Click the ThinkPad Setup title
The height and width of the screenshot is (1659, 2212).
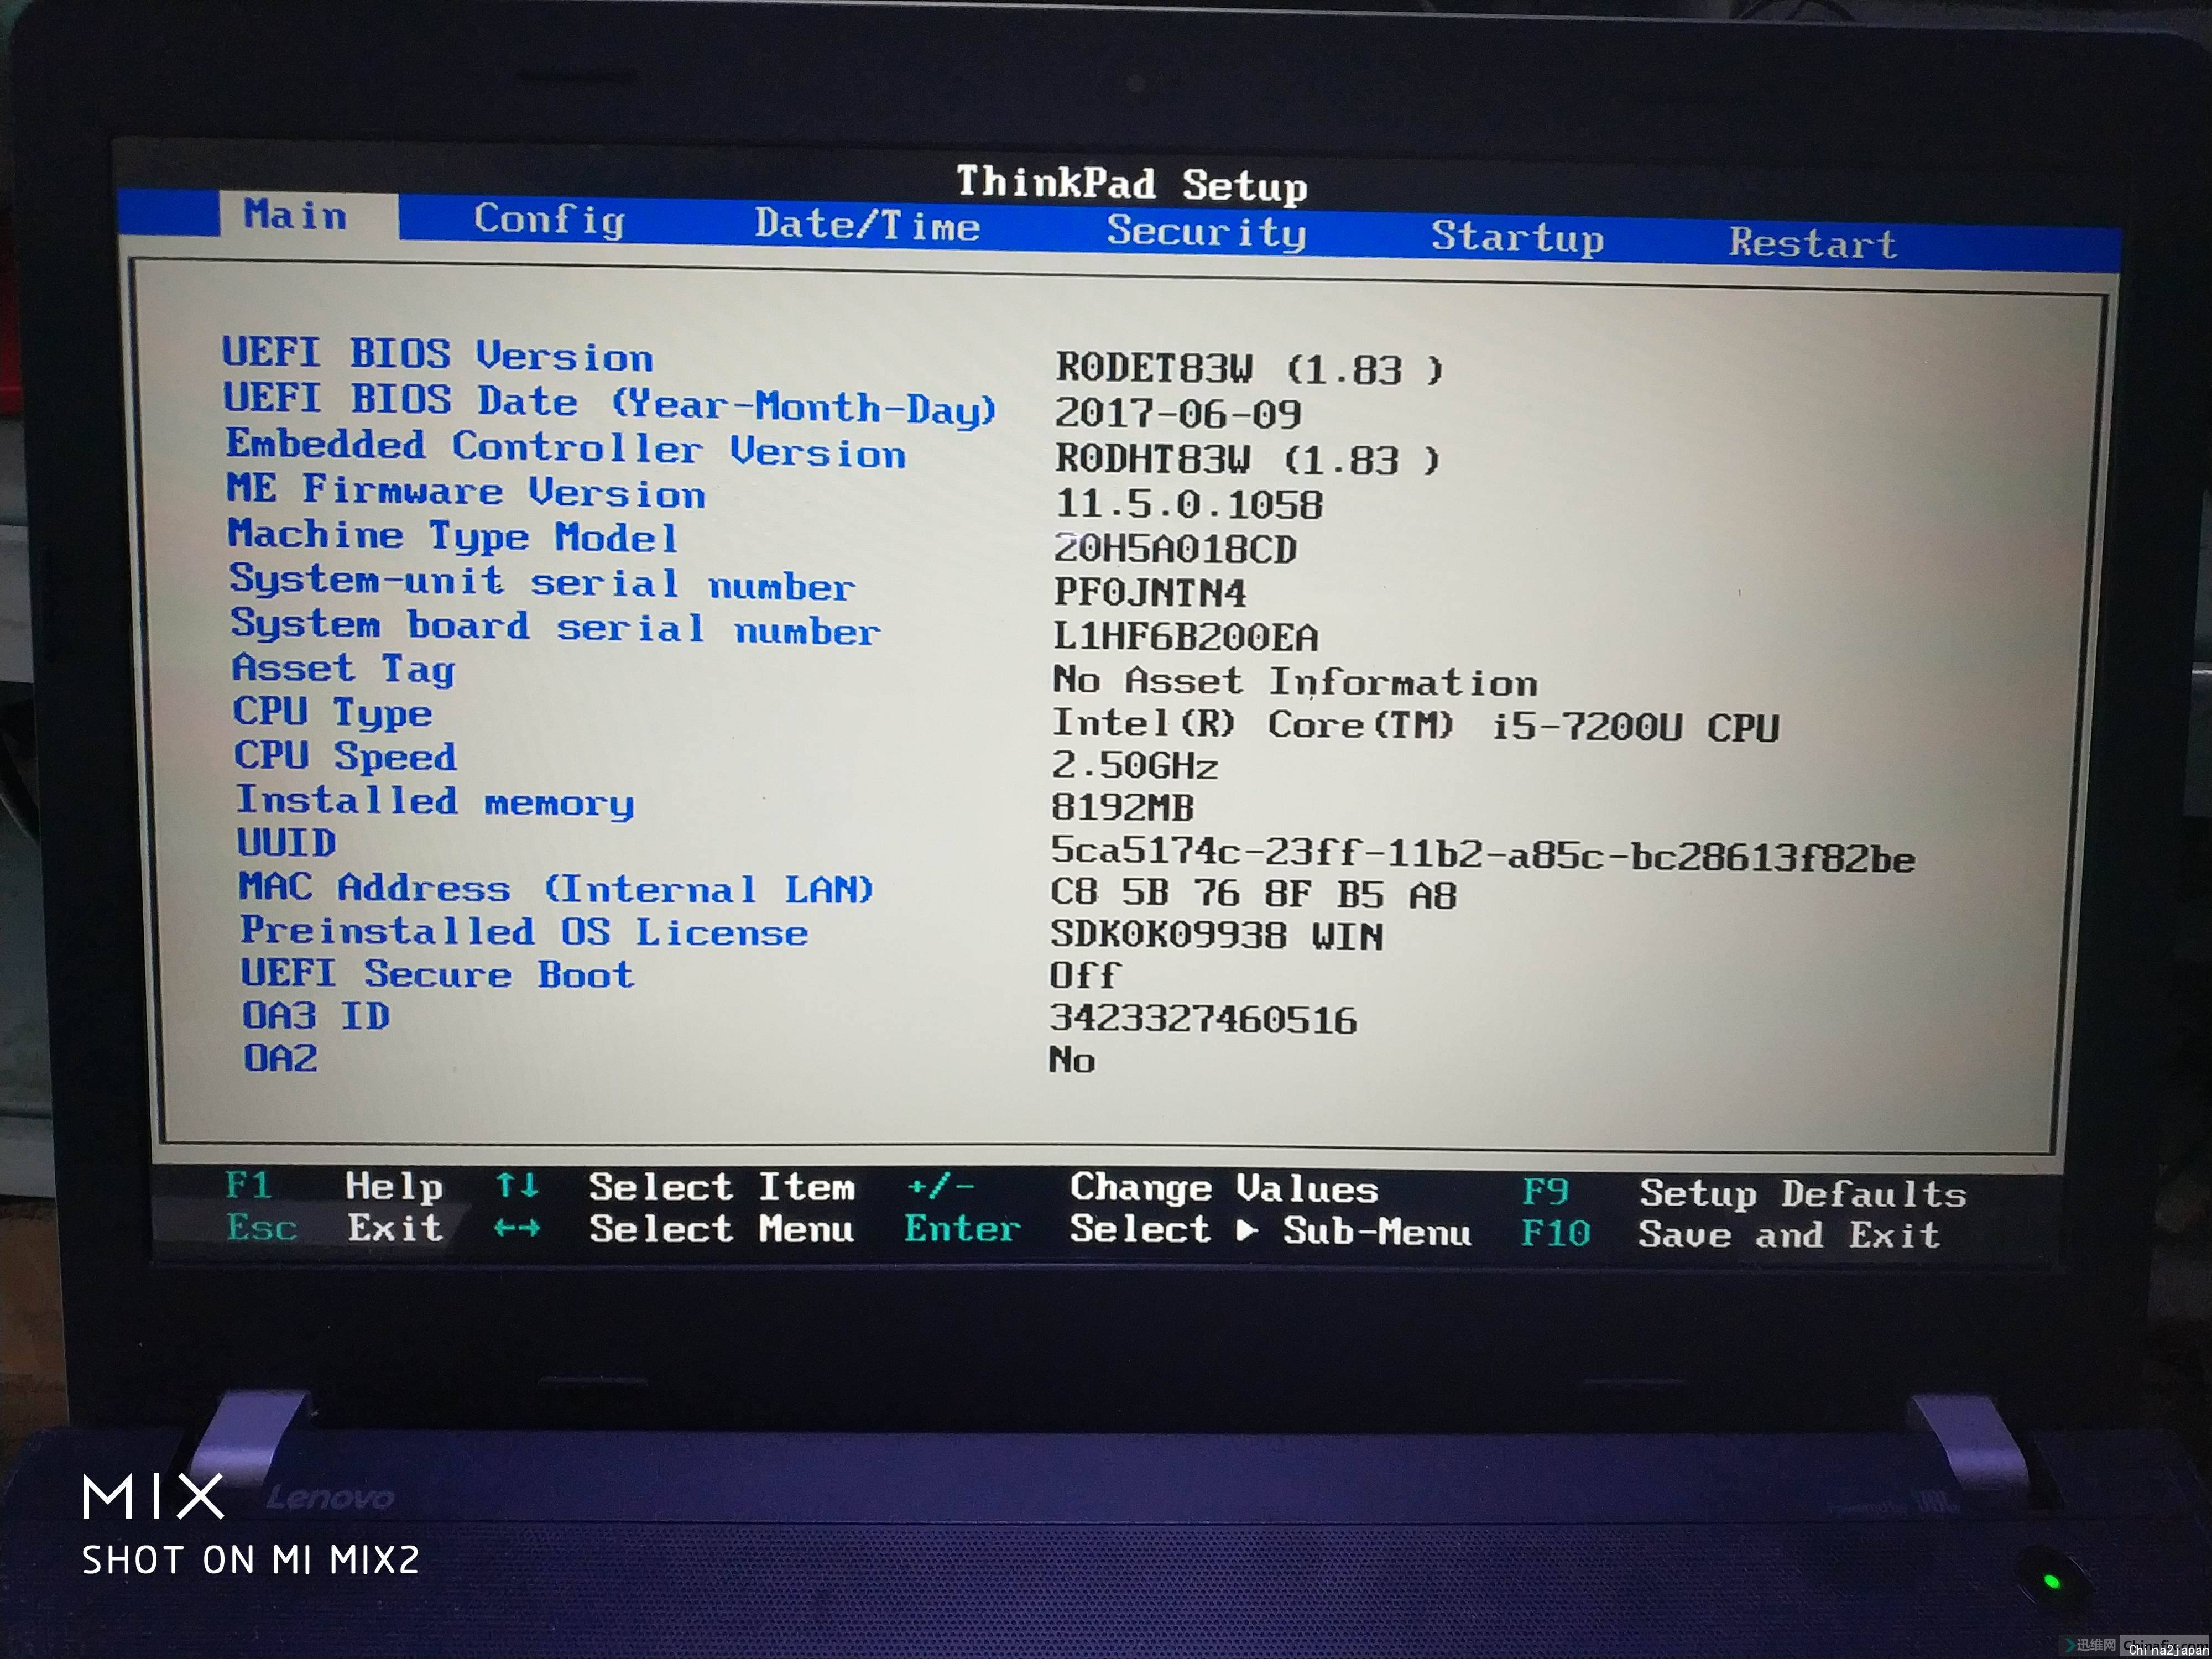[x=1132, y=184]
